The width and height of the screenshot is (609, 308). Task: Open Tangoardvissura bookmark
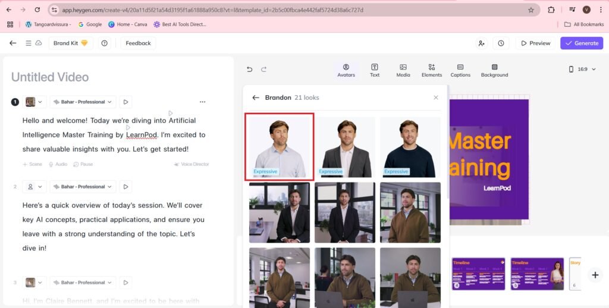click(48, 24)
